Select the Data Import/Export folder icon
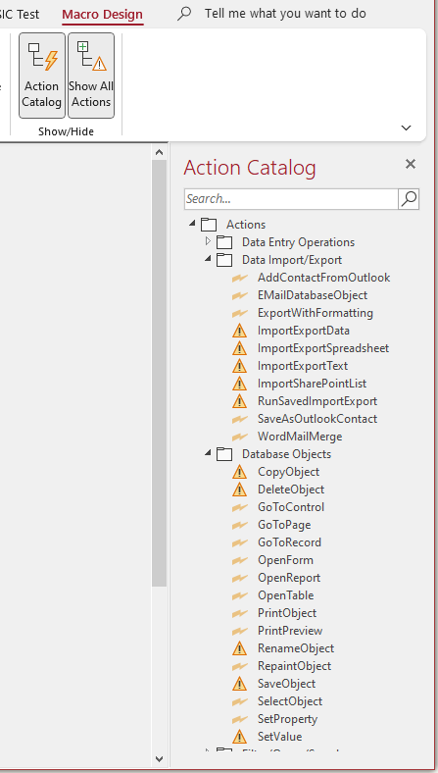 (224, 260)
